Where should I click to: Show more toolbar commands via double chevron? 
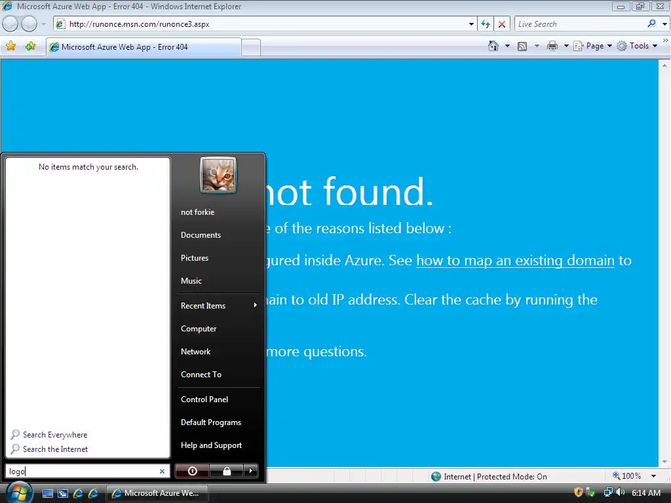(665, 40)
